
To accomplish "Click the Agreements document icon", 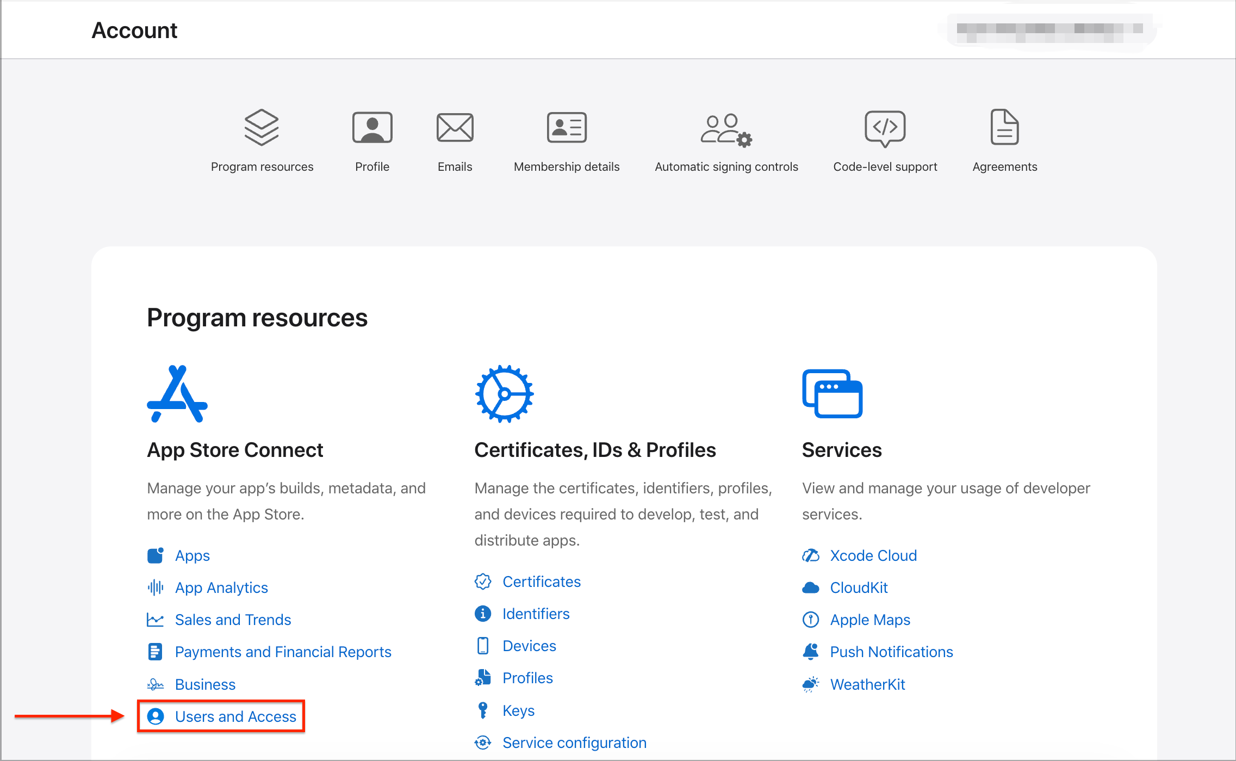I will click(x=1005, y=127).
